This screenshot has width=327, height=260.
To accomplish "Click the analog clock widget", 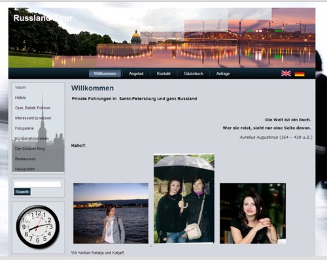I will point(37,227).
